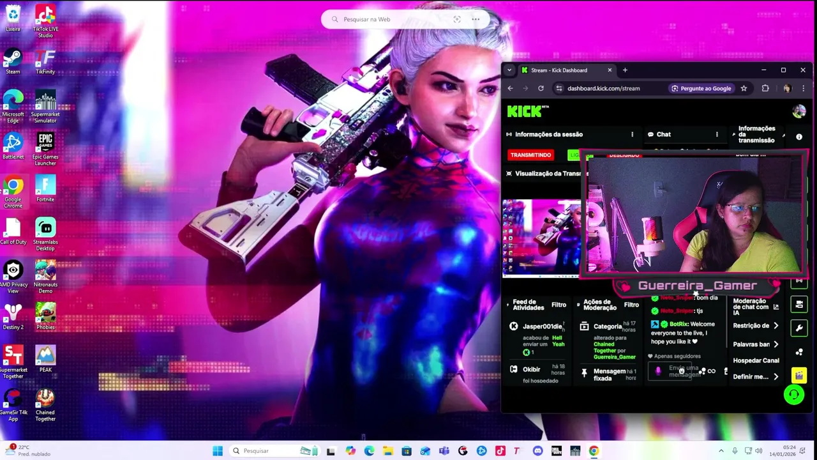Image resolution: width=817 pixels, height=460 pixels.
Task: Open the Chat panel three-dot menu
Action: (x=716, y=134)
